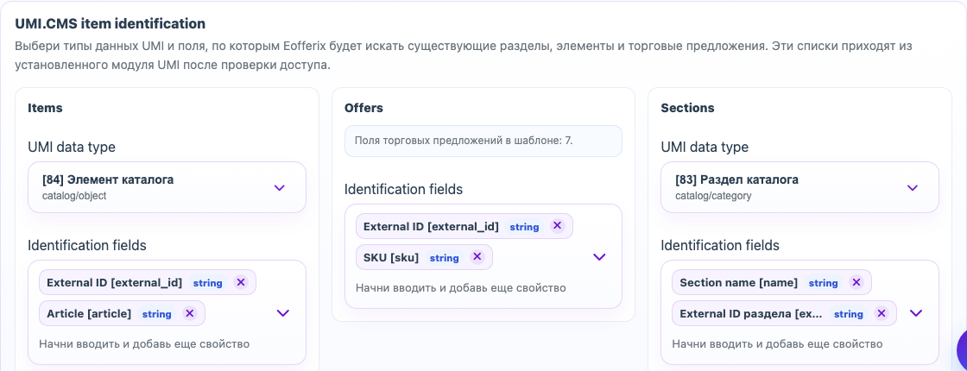The height and width of the screenshot is (371, 967).
Task: Click the Items card heading
Action: coord(45,108)
